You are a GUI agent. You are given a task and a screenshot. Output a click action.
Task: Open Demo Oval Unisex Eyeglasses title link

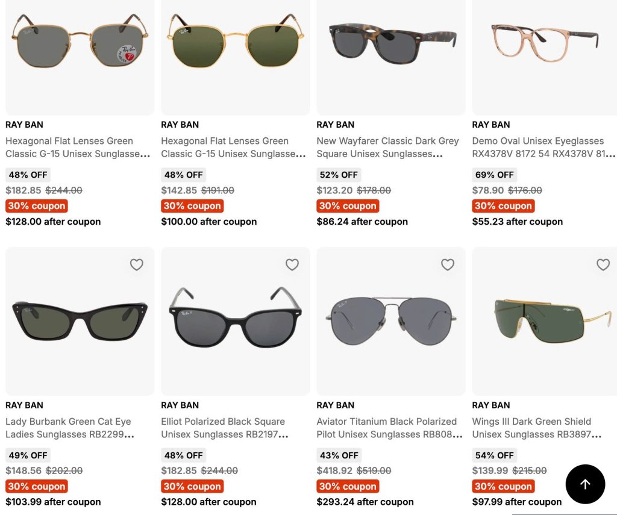click(x=543, y=147)
